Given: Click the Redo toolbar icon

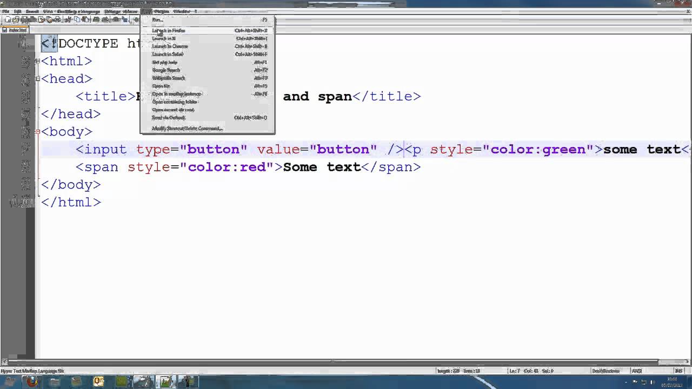Looking at the screenshot, I should [104, 20].
